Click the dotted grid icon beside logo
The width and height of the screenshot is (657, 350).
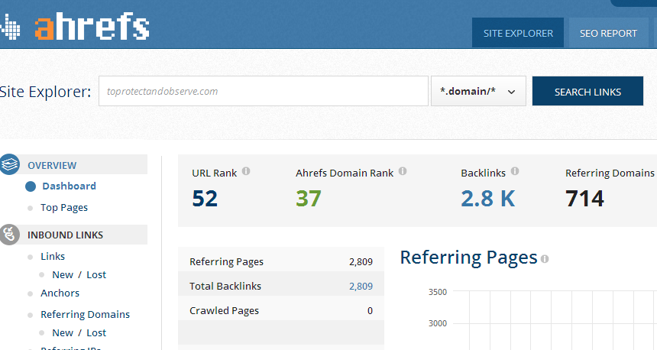pyautogui.click(x=10, y=27)
